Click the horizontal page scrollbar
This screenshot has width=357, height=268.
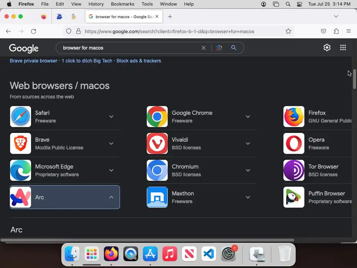[x=147, y=240]
